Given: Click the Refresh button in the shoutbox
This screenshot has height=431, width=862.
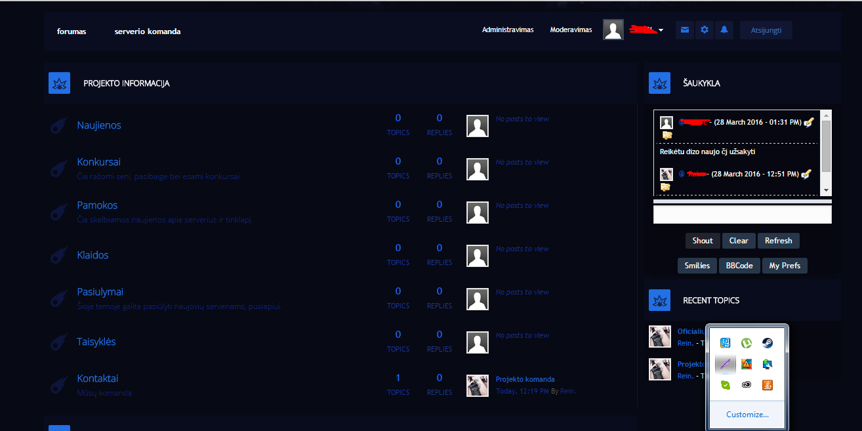Looking at the screenshot, I should pos(779,241).
